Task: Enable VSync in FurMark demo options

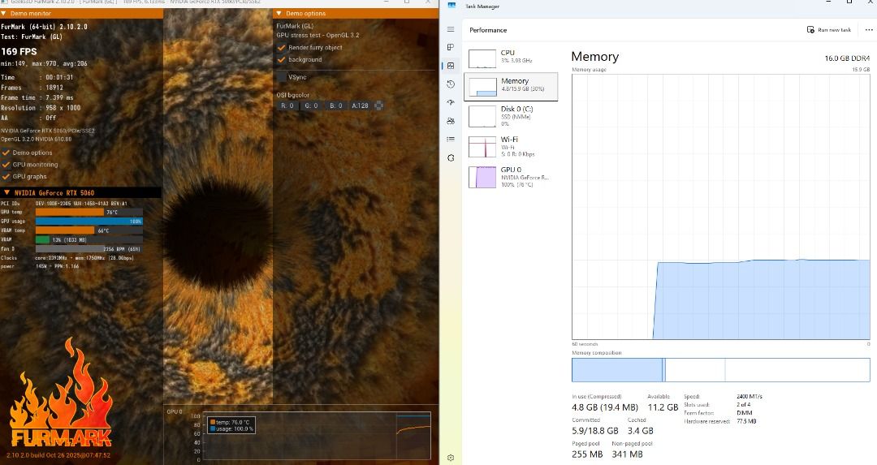Action: point(281,77)
